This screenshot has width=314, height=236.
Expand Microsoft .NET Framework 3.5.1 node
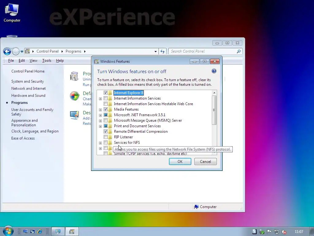100,115
